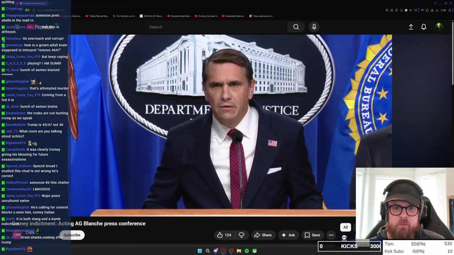Open the 'Titan submarine vi...' bookmark
The height and width of the screenshot is (255, 454).
(x=261, y=16)
